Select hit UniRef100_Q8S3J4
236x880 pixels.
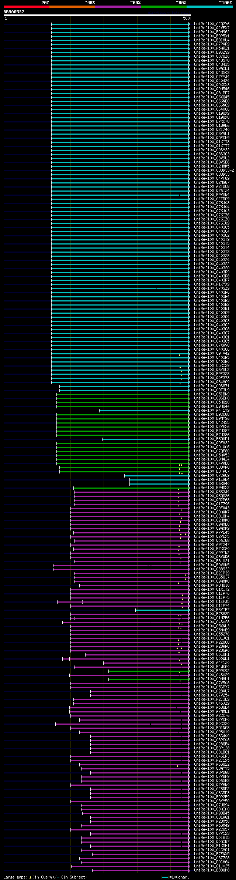(212, 492)
